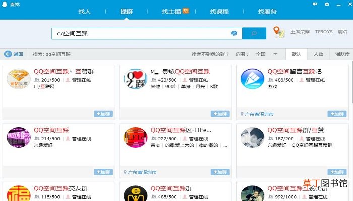Open 福 avatar of QQ空间互踩交友群
This screenshot has width=353, height=201.
pos(19,193)
